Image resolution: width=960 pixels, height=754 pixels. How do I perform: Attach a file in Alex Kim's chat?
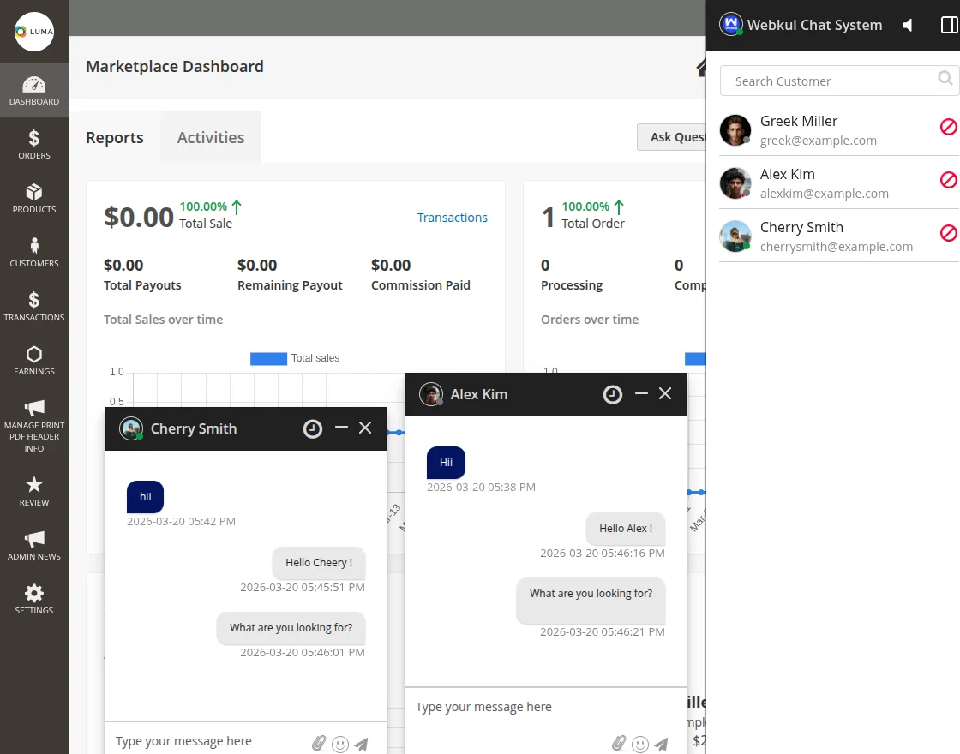coord(620,744)
